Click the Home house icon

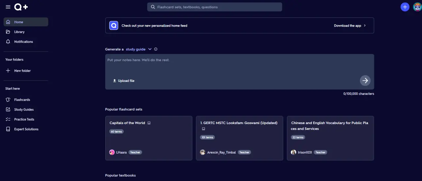click(x=8, y=22)
